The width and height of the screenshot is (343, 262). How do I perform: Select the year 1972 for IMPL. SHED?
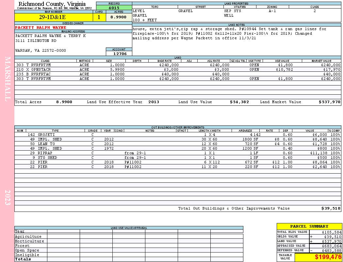point(109,148)
